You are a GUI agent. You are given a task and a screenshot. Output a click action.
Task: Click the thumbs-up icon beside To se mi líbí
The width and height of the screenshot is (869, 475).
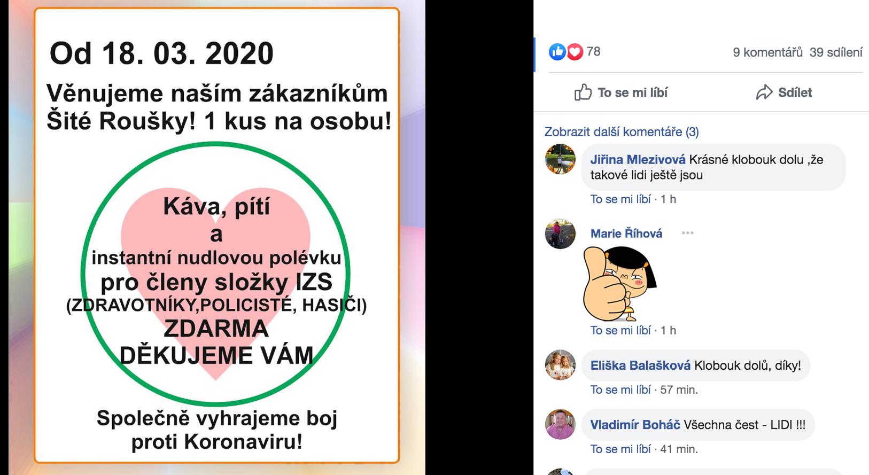(583, 92)
